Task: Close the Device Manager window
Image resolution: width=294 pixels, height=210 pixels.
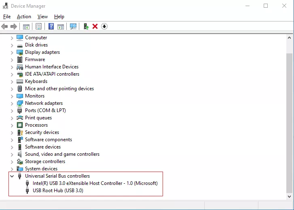Action: (284, 6)
